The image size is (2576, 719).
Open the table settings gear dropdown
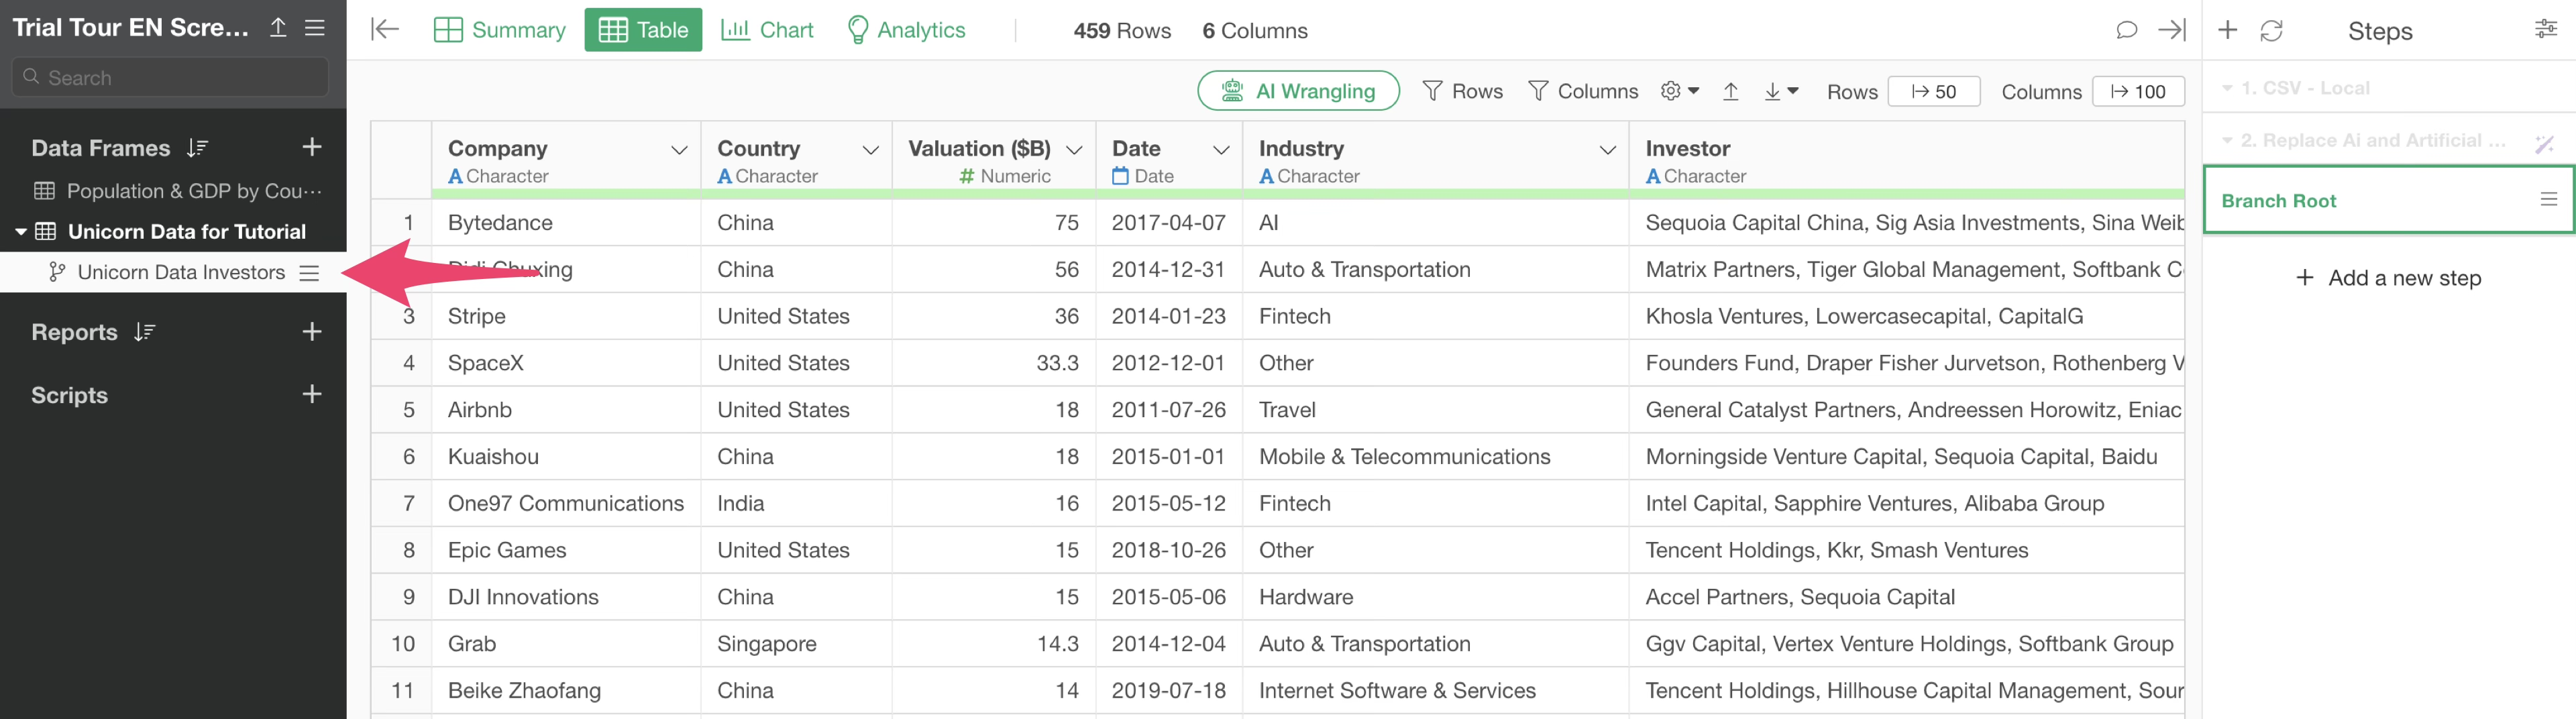[x=1679, y=91]
